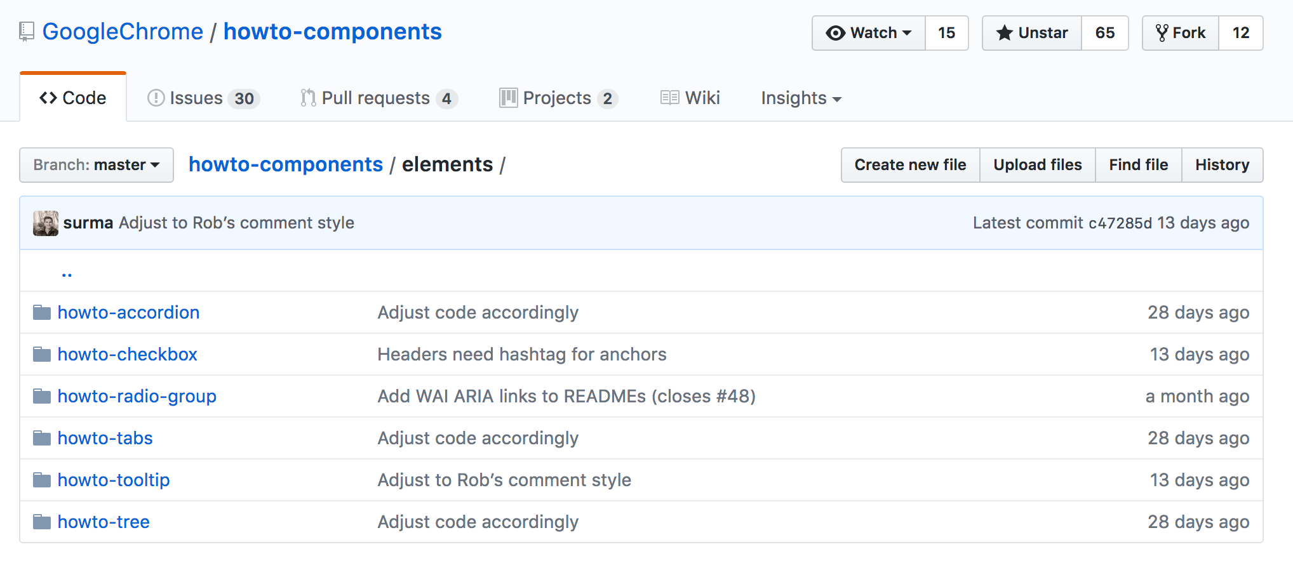1293x575 pixels.
Task: Open the Watch notifications dropdown
Action: [x=868, y=33]
